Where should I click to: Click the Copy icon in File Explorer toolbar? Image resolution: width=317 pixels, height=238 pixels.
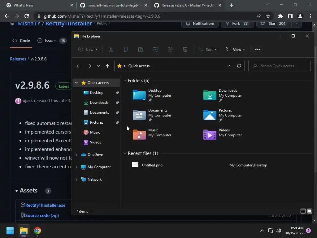tap(126, 49)
